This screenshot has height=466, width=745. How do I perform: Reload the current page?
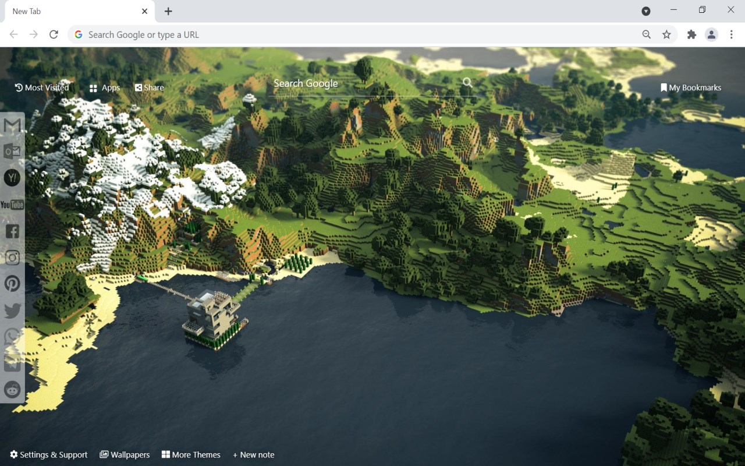click(54, 34)
